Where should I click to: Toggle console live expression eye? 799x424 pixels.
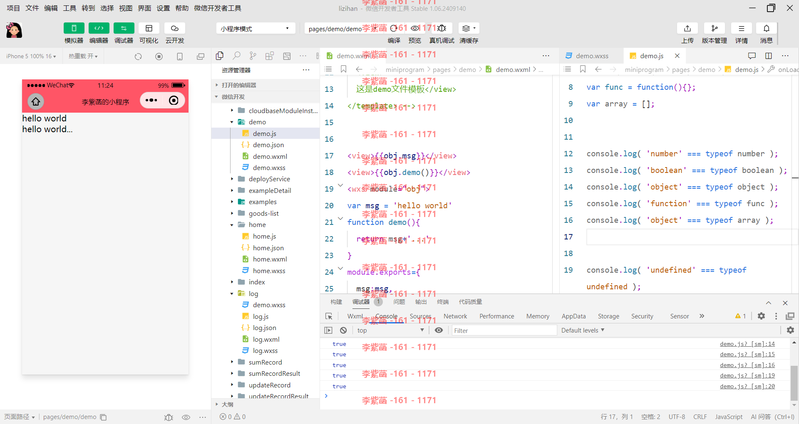tap(439, 330)
